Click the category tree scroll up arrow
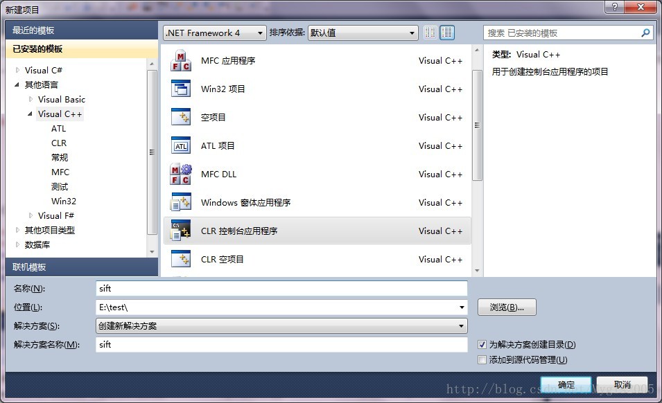The image size is (662, 403). point(152,64)
